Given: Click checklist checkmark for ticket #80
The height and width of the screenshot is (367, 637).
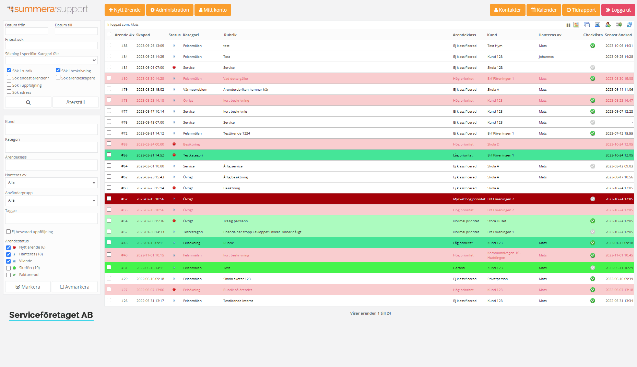Looking at the screenshot, I should tap(593, 78).
